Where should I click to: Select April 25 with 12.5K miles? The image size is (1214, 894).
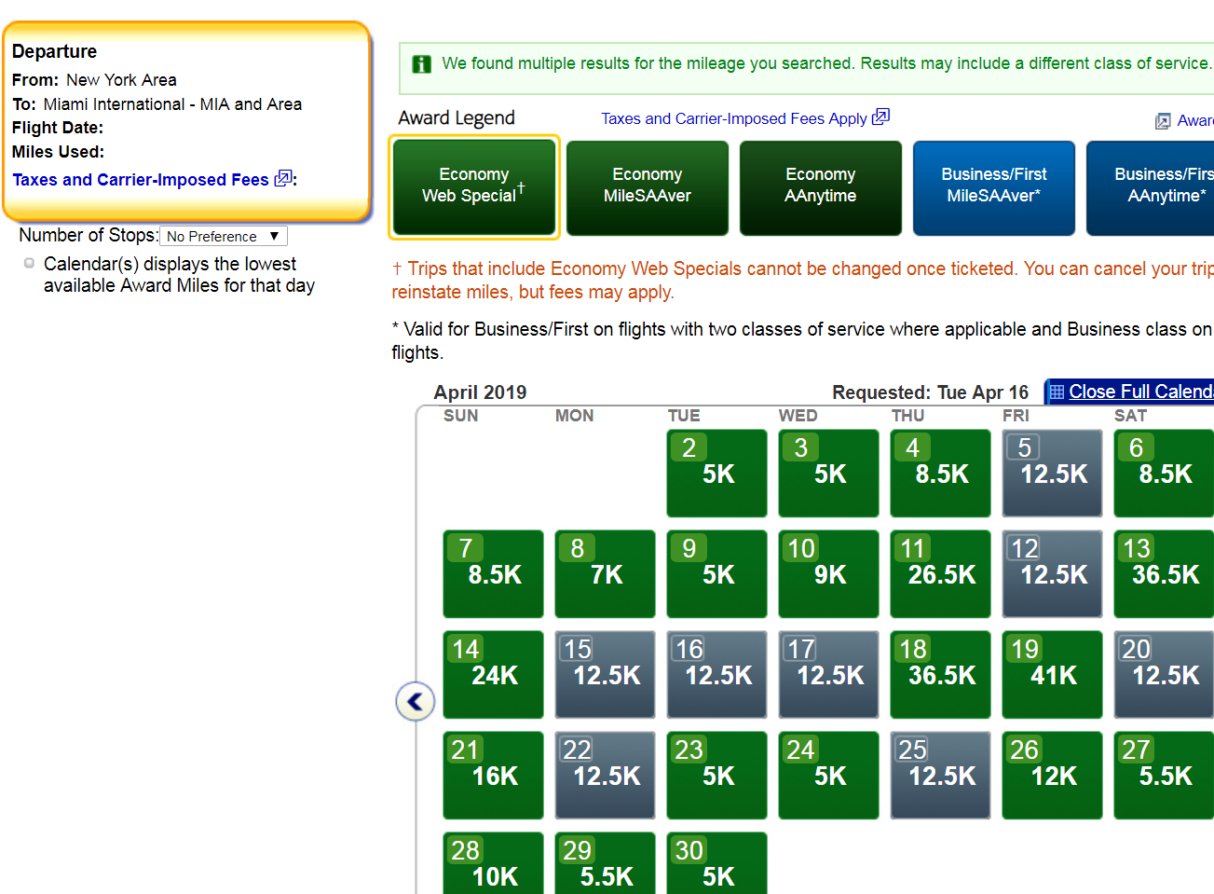[x=941, y=776]
